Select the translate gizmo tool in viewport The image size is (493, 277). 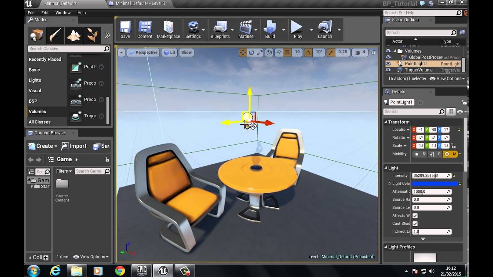pos(243,52)
